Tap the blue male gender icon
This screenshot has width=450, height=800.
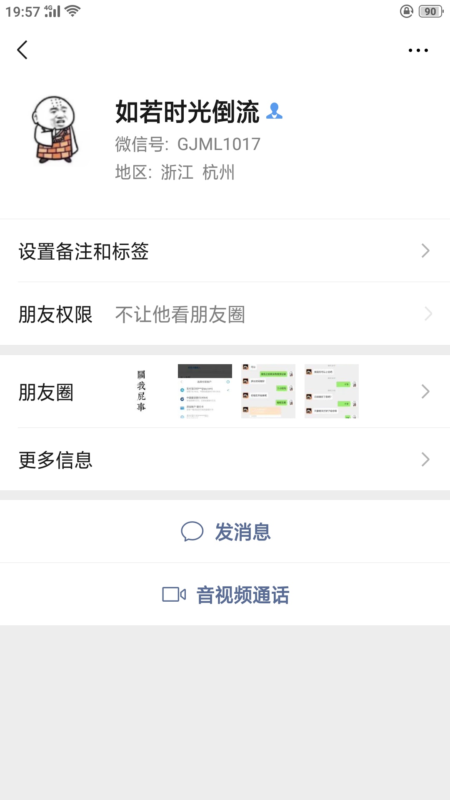pyautogui.click(x=274, y=111)
